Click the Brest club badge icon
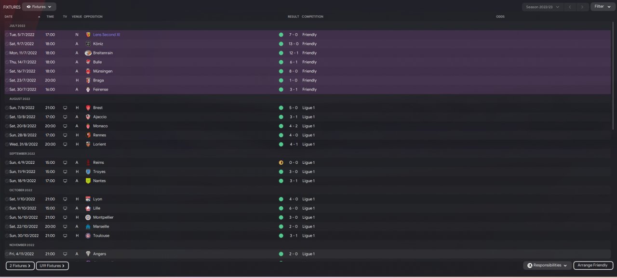The width and height of the screenshot is (617, 278). pos(88,108)
